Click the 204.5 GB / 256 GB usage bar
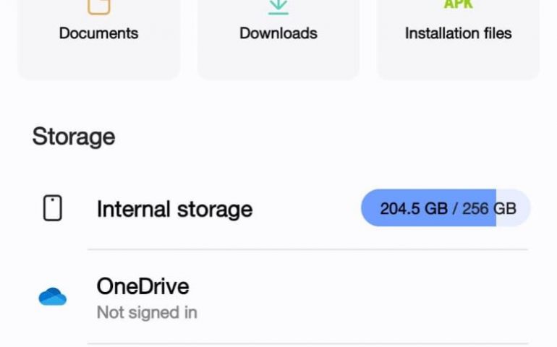The width and height of the screenshot is (557, 347). tap(446, 207)
